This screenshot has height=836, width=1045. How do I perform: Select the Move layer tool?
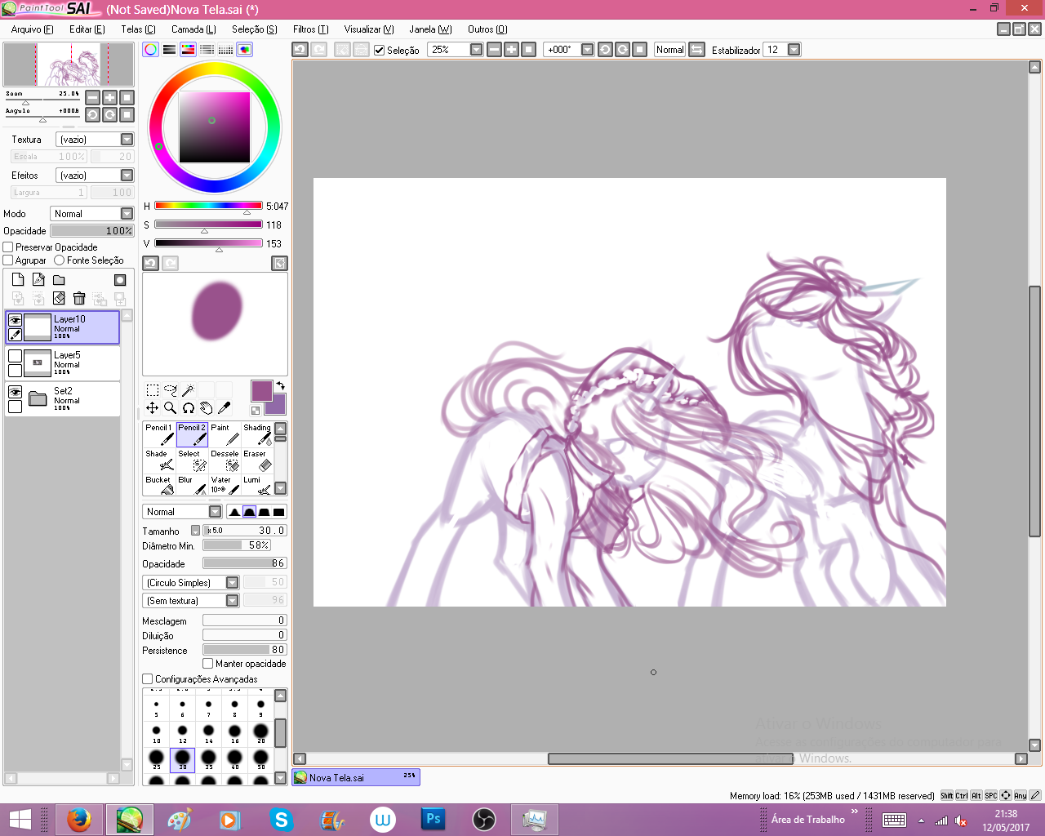pyautogui.click(x=152, y=407)
